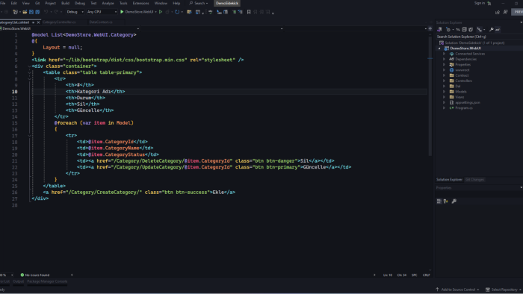Select appsettings.json in Solution Explorer
Image resolution: width=523 pixels, height=294 pixels.
coord(467,102)
